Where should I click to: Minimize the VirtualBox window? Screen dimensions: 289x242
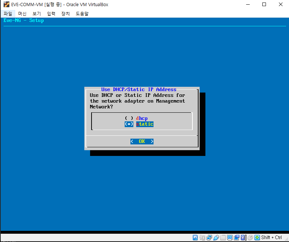tap(248, 4)
